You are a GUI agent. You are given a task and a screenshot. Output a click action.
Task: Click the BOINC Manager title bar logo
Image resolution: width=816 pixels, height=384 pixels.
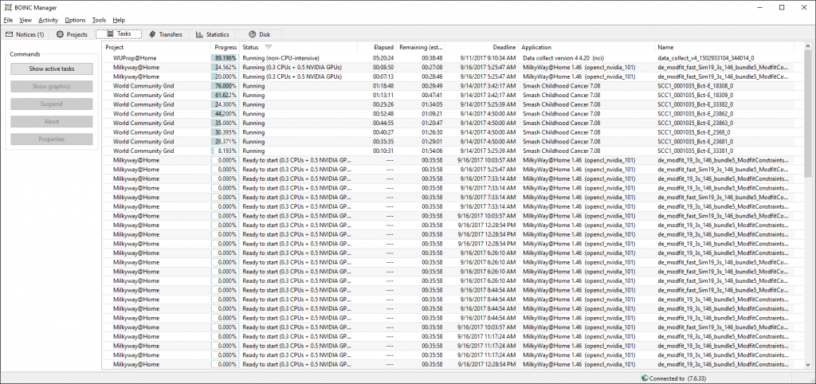click(8, 7)
